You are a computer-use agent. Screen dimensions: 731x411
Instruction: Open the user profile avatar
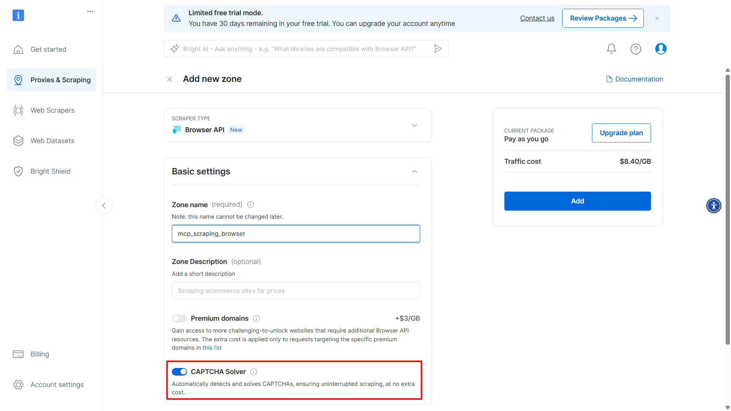[661, 49]
